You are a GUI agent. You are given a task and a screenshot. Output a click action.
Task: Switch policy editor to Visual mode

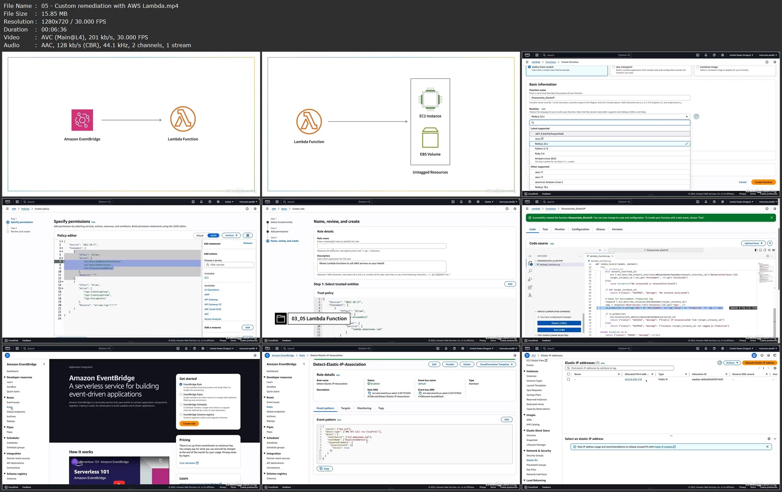(x=200, y=236)
